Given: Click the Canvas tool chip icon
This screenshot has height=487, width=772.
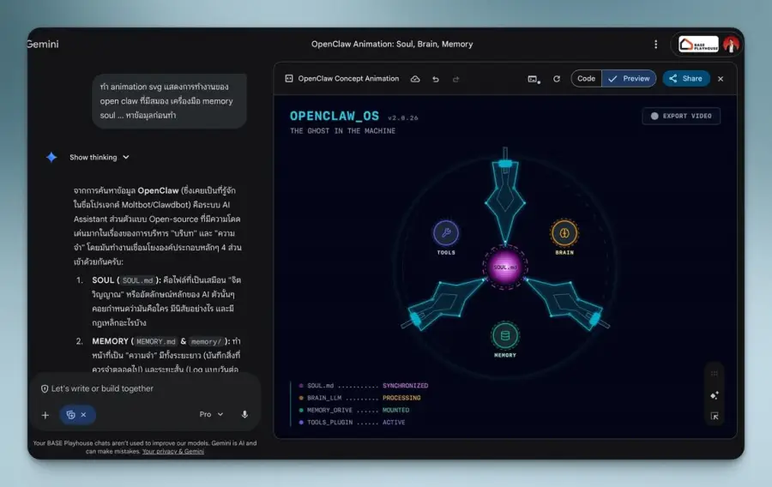Looking at the screenshot, I should point(70,415).
